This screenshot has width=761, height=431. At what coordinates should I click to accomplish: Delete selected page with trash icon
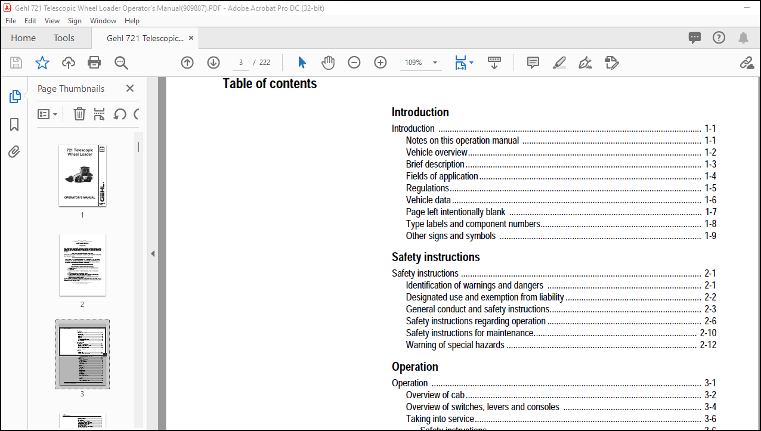point(79,114)
